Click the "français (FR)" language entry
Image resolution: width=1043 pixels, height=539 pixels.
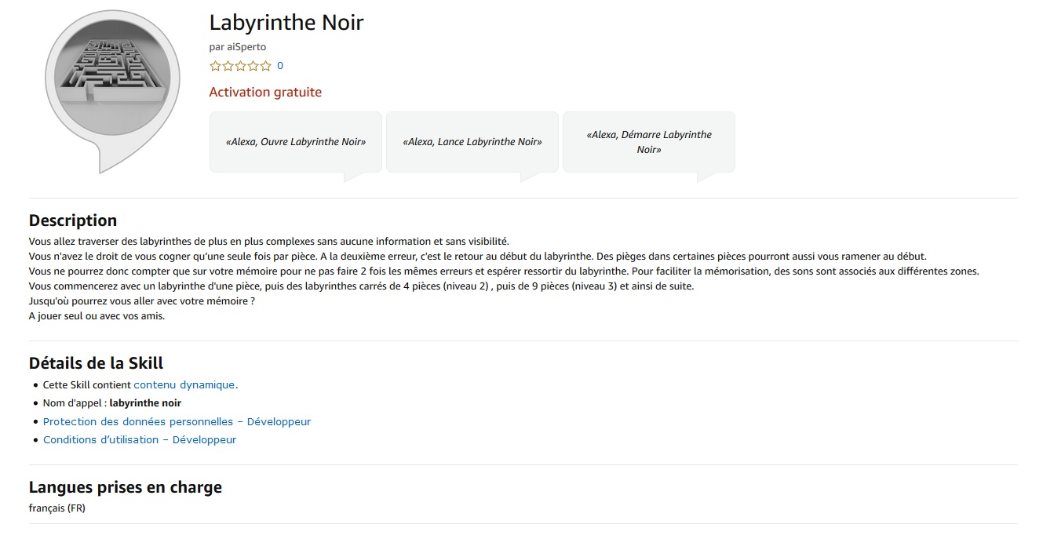(x=57, y=508)
